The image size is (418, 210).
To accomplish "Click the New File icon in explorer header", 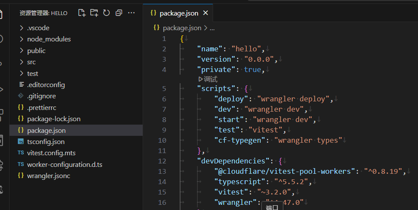I will (82, 13).
